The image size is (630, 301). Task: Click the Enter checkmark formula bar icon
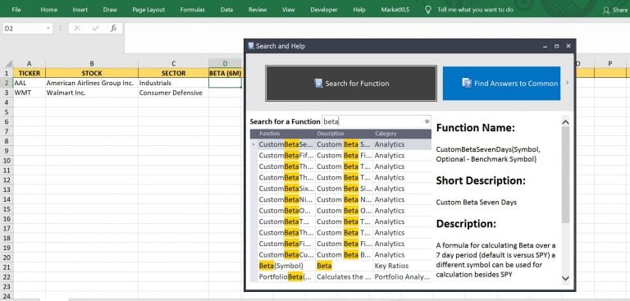tap(95, 28)
